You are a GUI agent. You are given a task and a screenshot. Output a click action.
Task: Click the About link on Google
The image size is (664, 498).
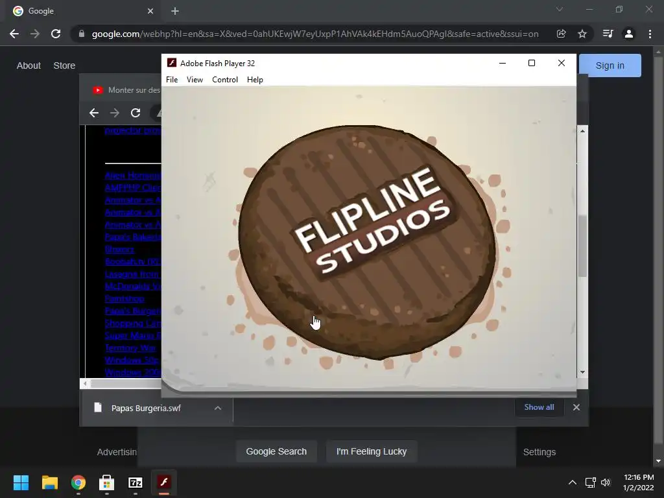coord(29,65)
